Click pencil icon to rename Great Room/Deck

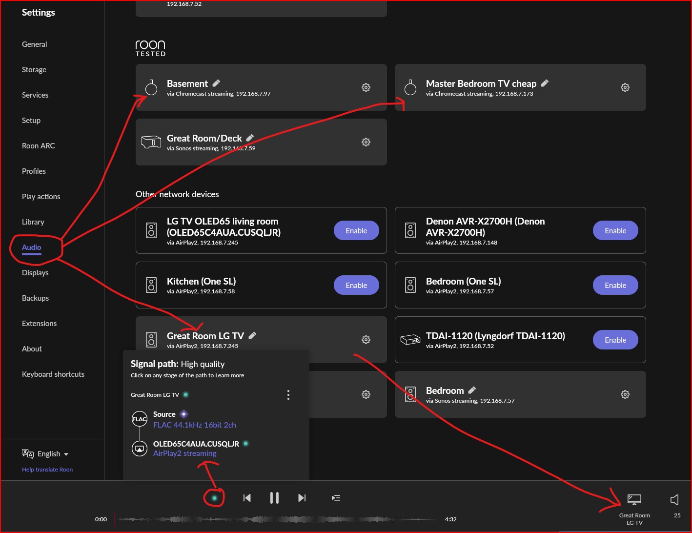coord(250,138)
